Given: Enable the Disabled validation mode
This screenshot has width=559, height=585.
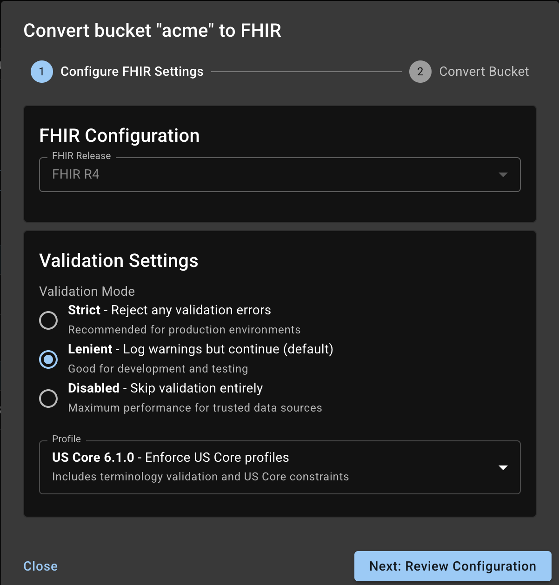Looking at the screenshot, I should (48, 399).
